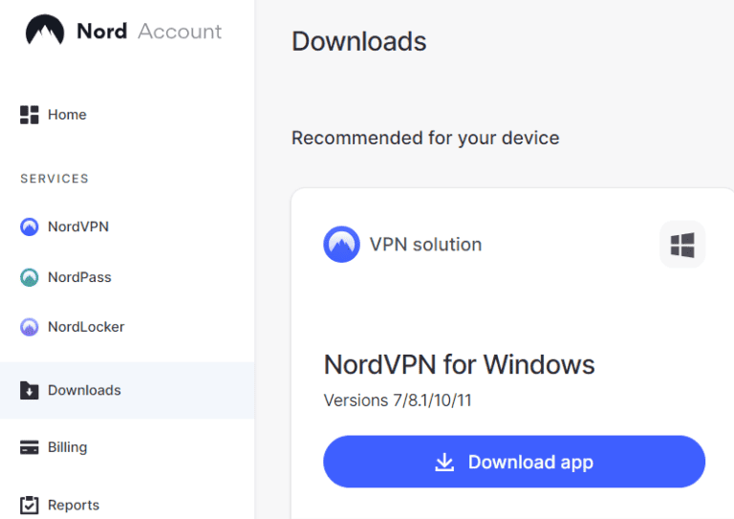Viewport: 734px width, 519px height.
Task: Click the VPN solution mountain icon
Action: 341,245
